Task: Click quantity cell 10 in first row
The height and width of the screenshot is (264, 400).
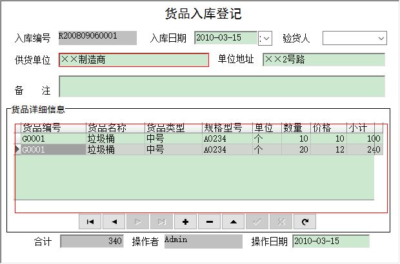Action: pos(296,138)
